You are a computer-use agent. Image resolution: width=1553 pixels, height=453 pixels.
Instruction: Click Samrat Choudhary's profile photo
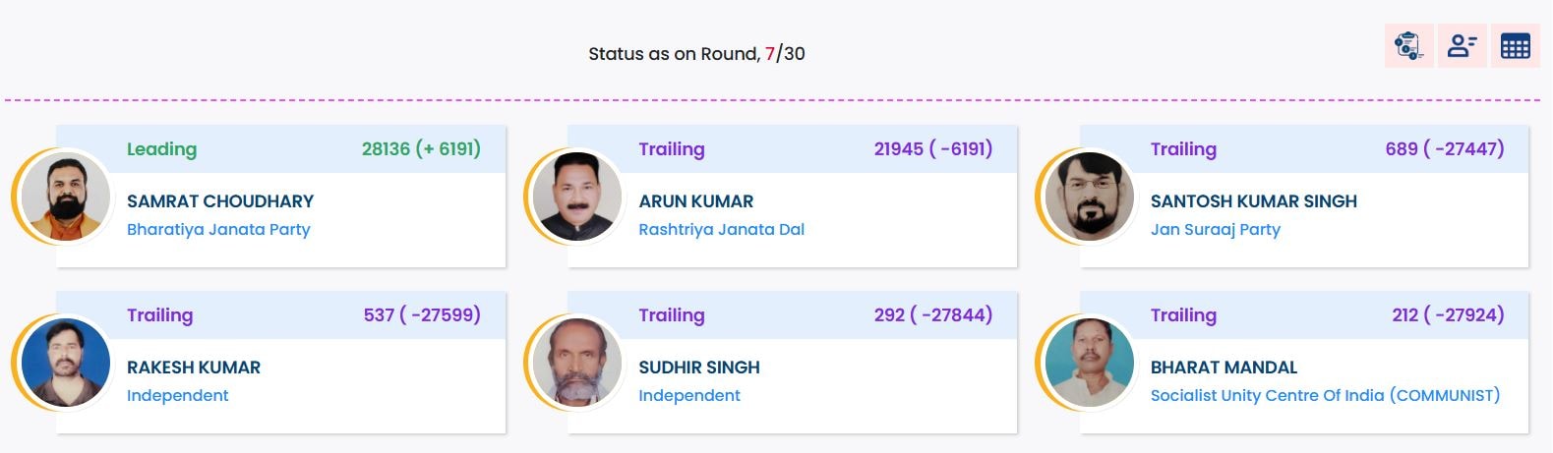click(x=66, y=197)
